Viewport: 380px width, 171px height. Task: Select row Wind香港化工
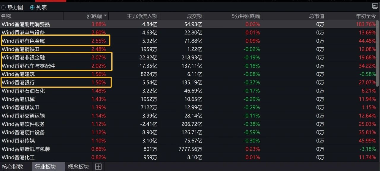pyautogui.click(x=188, y=158)
